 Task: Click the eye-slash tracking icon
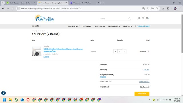152,9
